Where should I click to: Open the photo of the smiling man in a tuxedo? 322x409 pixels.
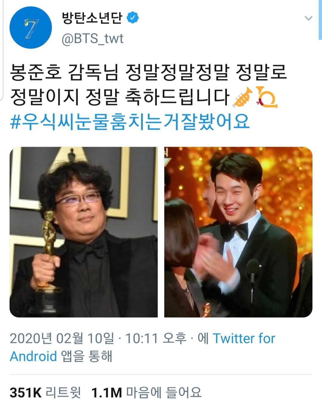(x=238, y=232)
